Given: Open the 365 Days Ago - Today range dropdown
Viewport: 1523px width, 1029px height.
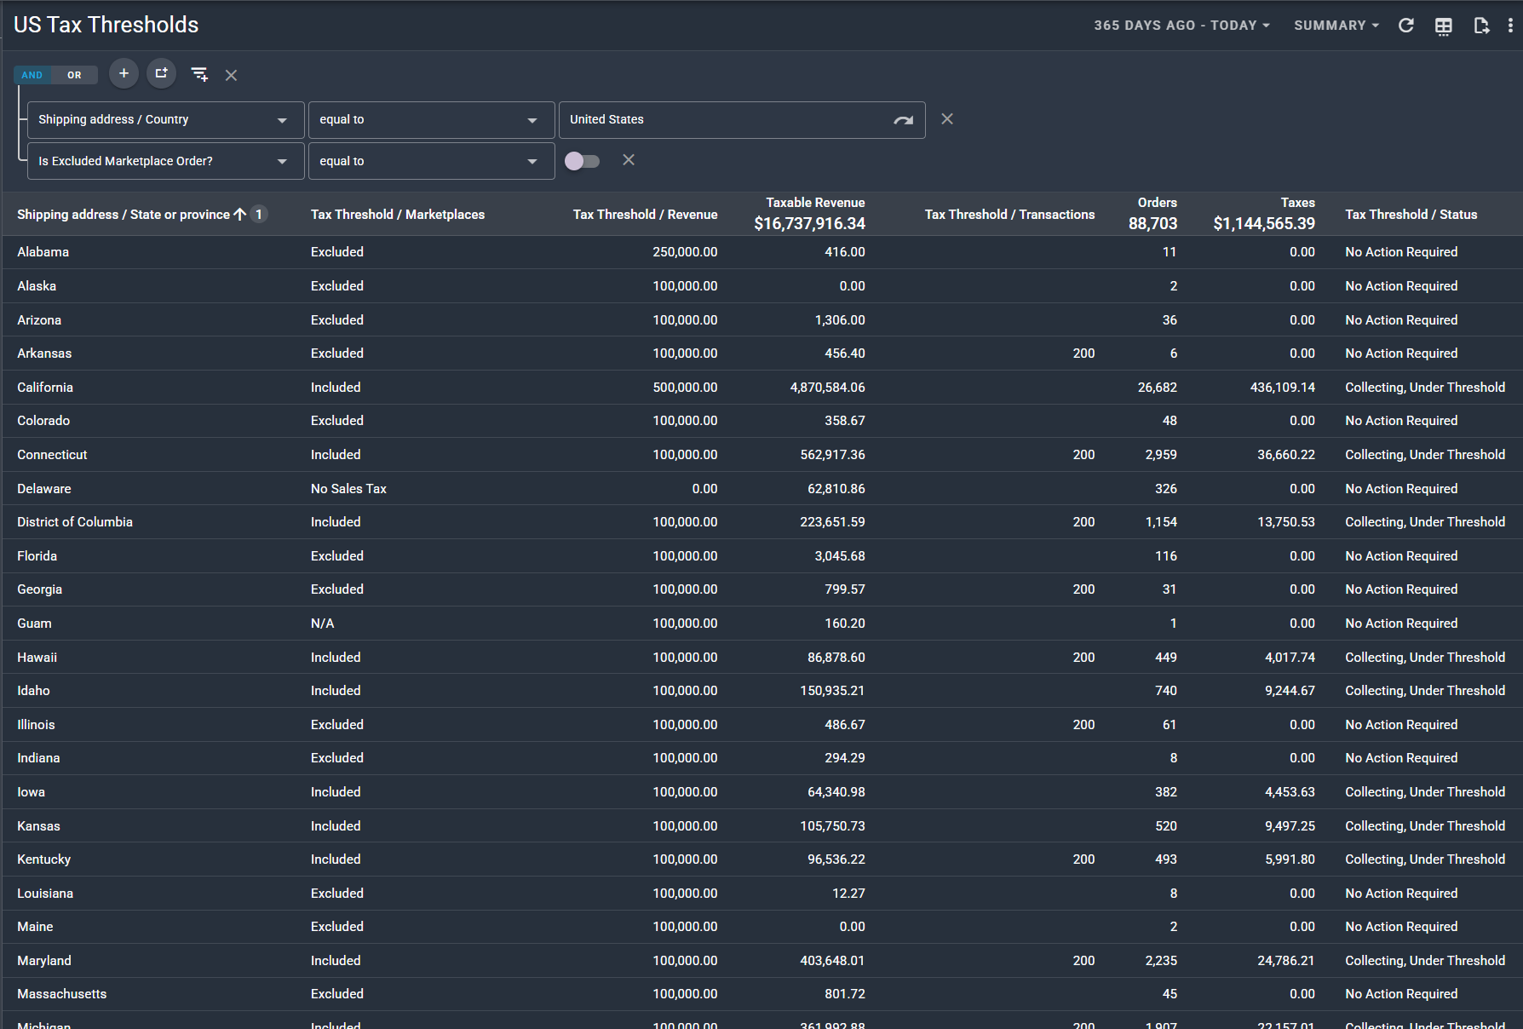Looking at the screenshot, I should tap(1181, 26).
